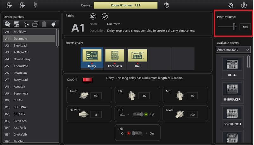Viewport: 254px width, 145px height.
Task: Click the open folder icon above patch list
Action: 8,24
